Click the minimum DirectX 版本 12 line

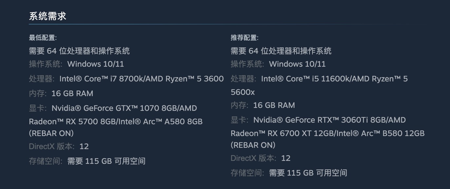pyautogui.click(x=59, y=146)
